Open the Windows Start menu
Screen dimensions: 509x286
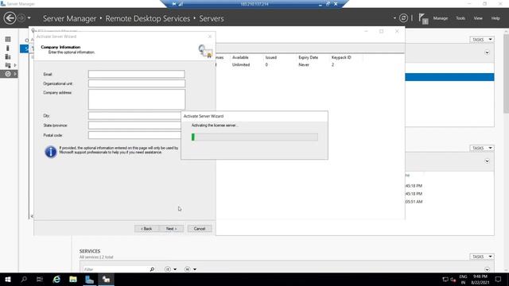(8, 279)
